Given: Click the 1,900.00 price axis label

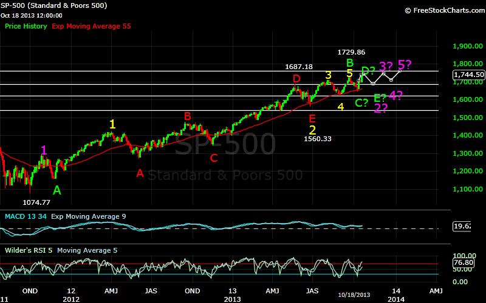Looking at the screenshot, I should [468, 47].
